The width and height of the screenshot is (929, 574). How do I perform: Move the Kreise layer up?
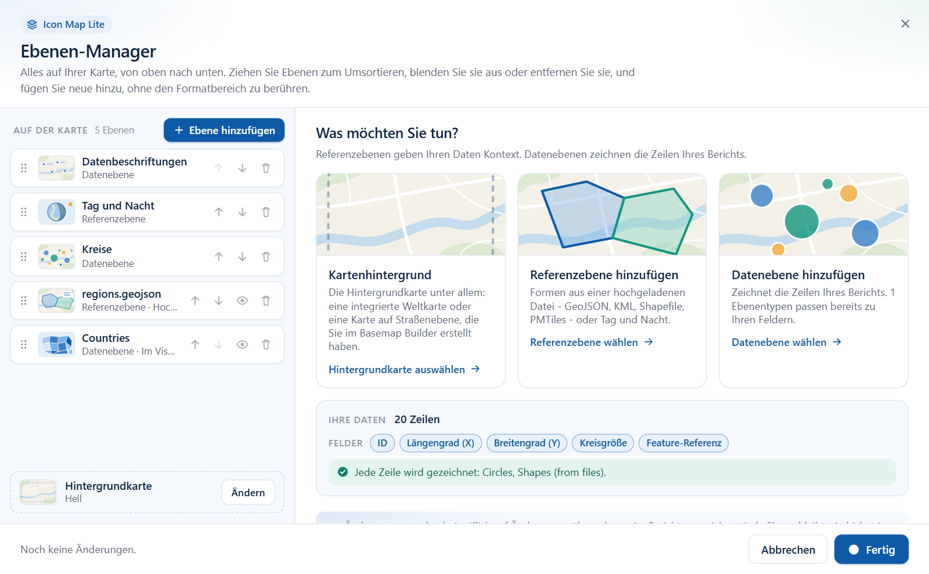pyautogui.click(x=219, y=257)
